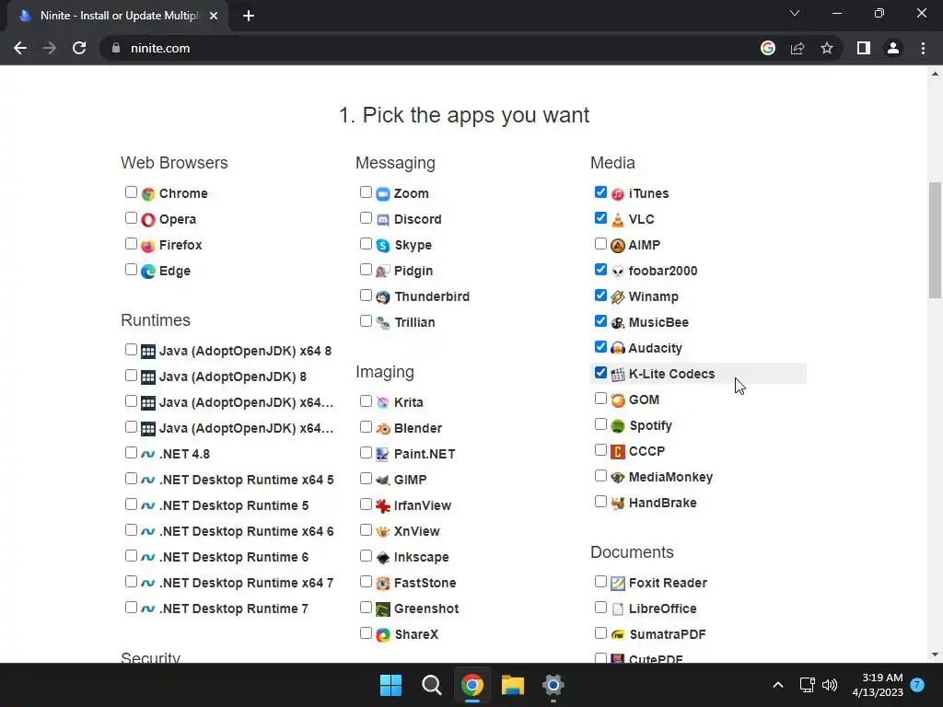The height and width of the screenshot is (707, 943).
Task: Open a new browser tab
Action: pos(249,16)
